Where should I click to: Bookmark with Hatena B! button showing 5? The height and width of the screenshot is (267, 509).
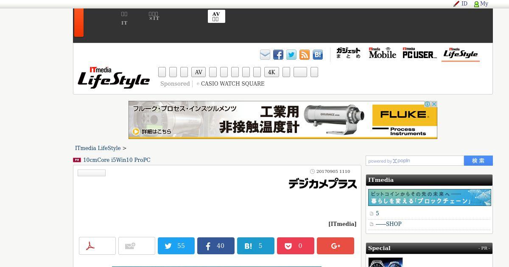256,246
